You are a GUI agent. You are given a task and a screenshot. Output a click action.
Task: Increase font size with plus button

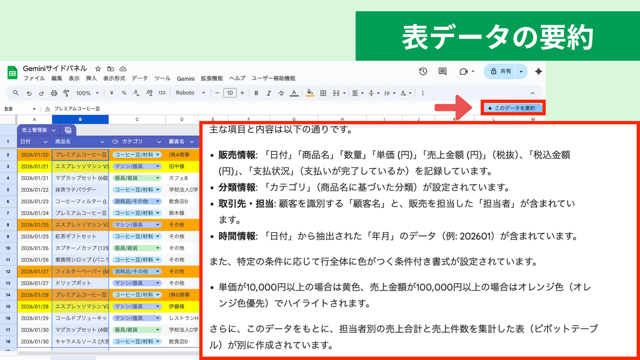coord(242,93)
